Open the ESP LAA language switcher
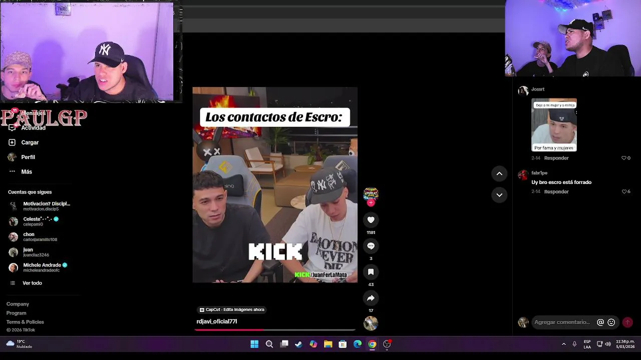This screenshot has height=360, width=641. tap(587, 344)
